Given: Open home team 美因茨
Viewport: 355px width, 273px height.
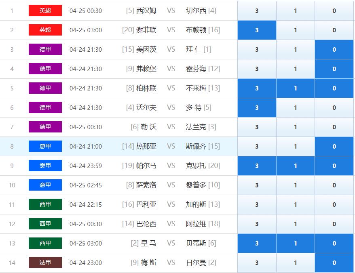Looking at the screenshot, I should (x=146, y=49).
